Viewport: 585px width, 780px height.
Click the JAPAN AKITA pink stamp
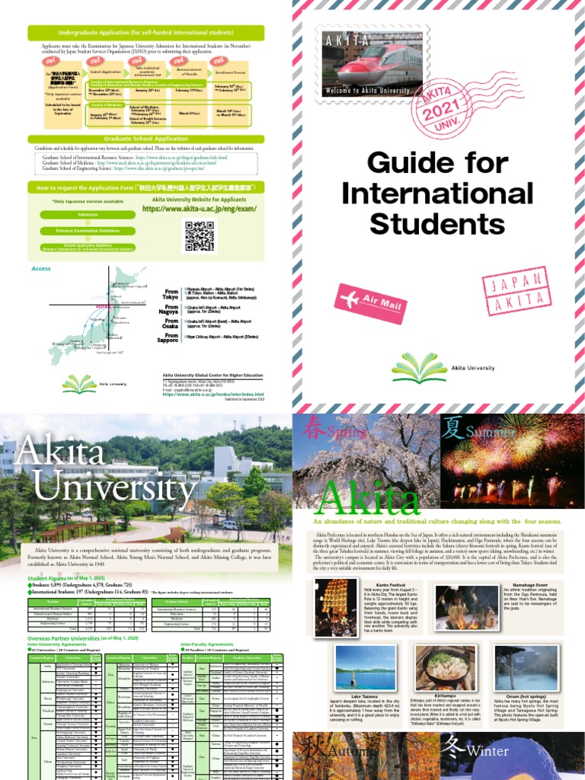pos(517,291)
